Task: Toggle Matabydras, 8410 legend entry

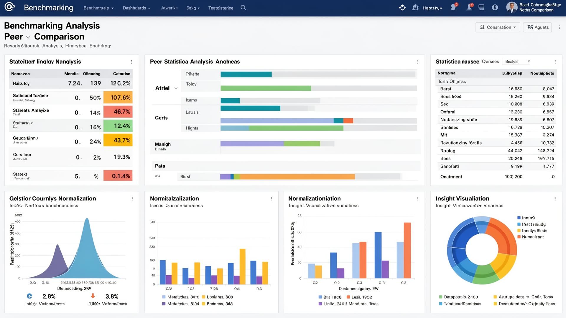Action: [181, 297]
